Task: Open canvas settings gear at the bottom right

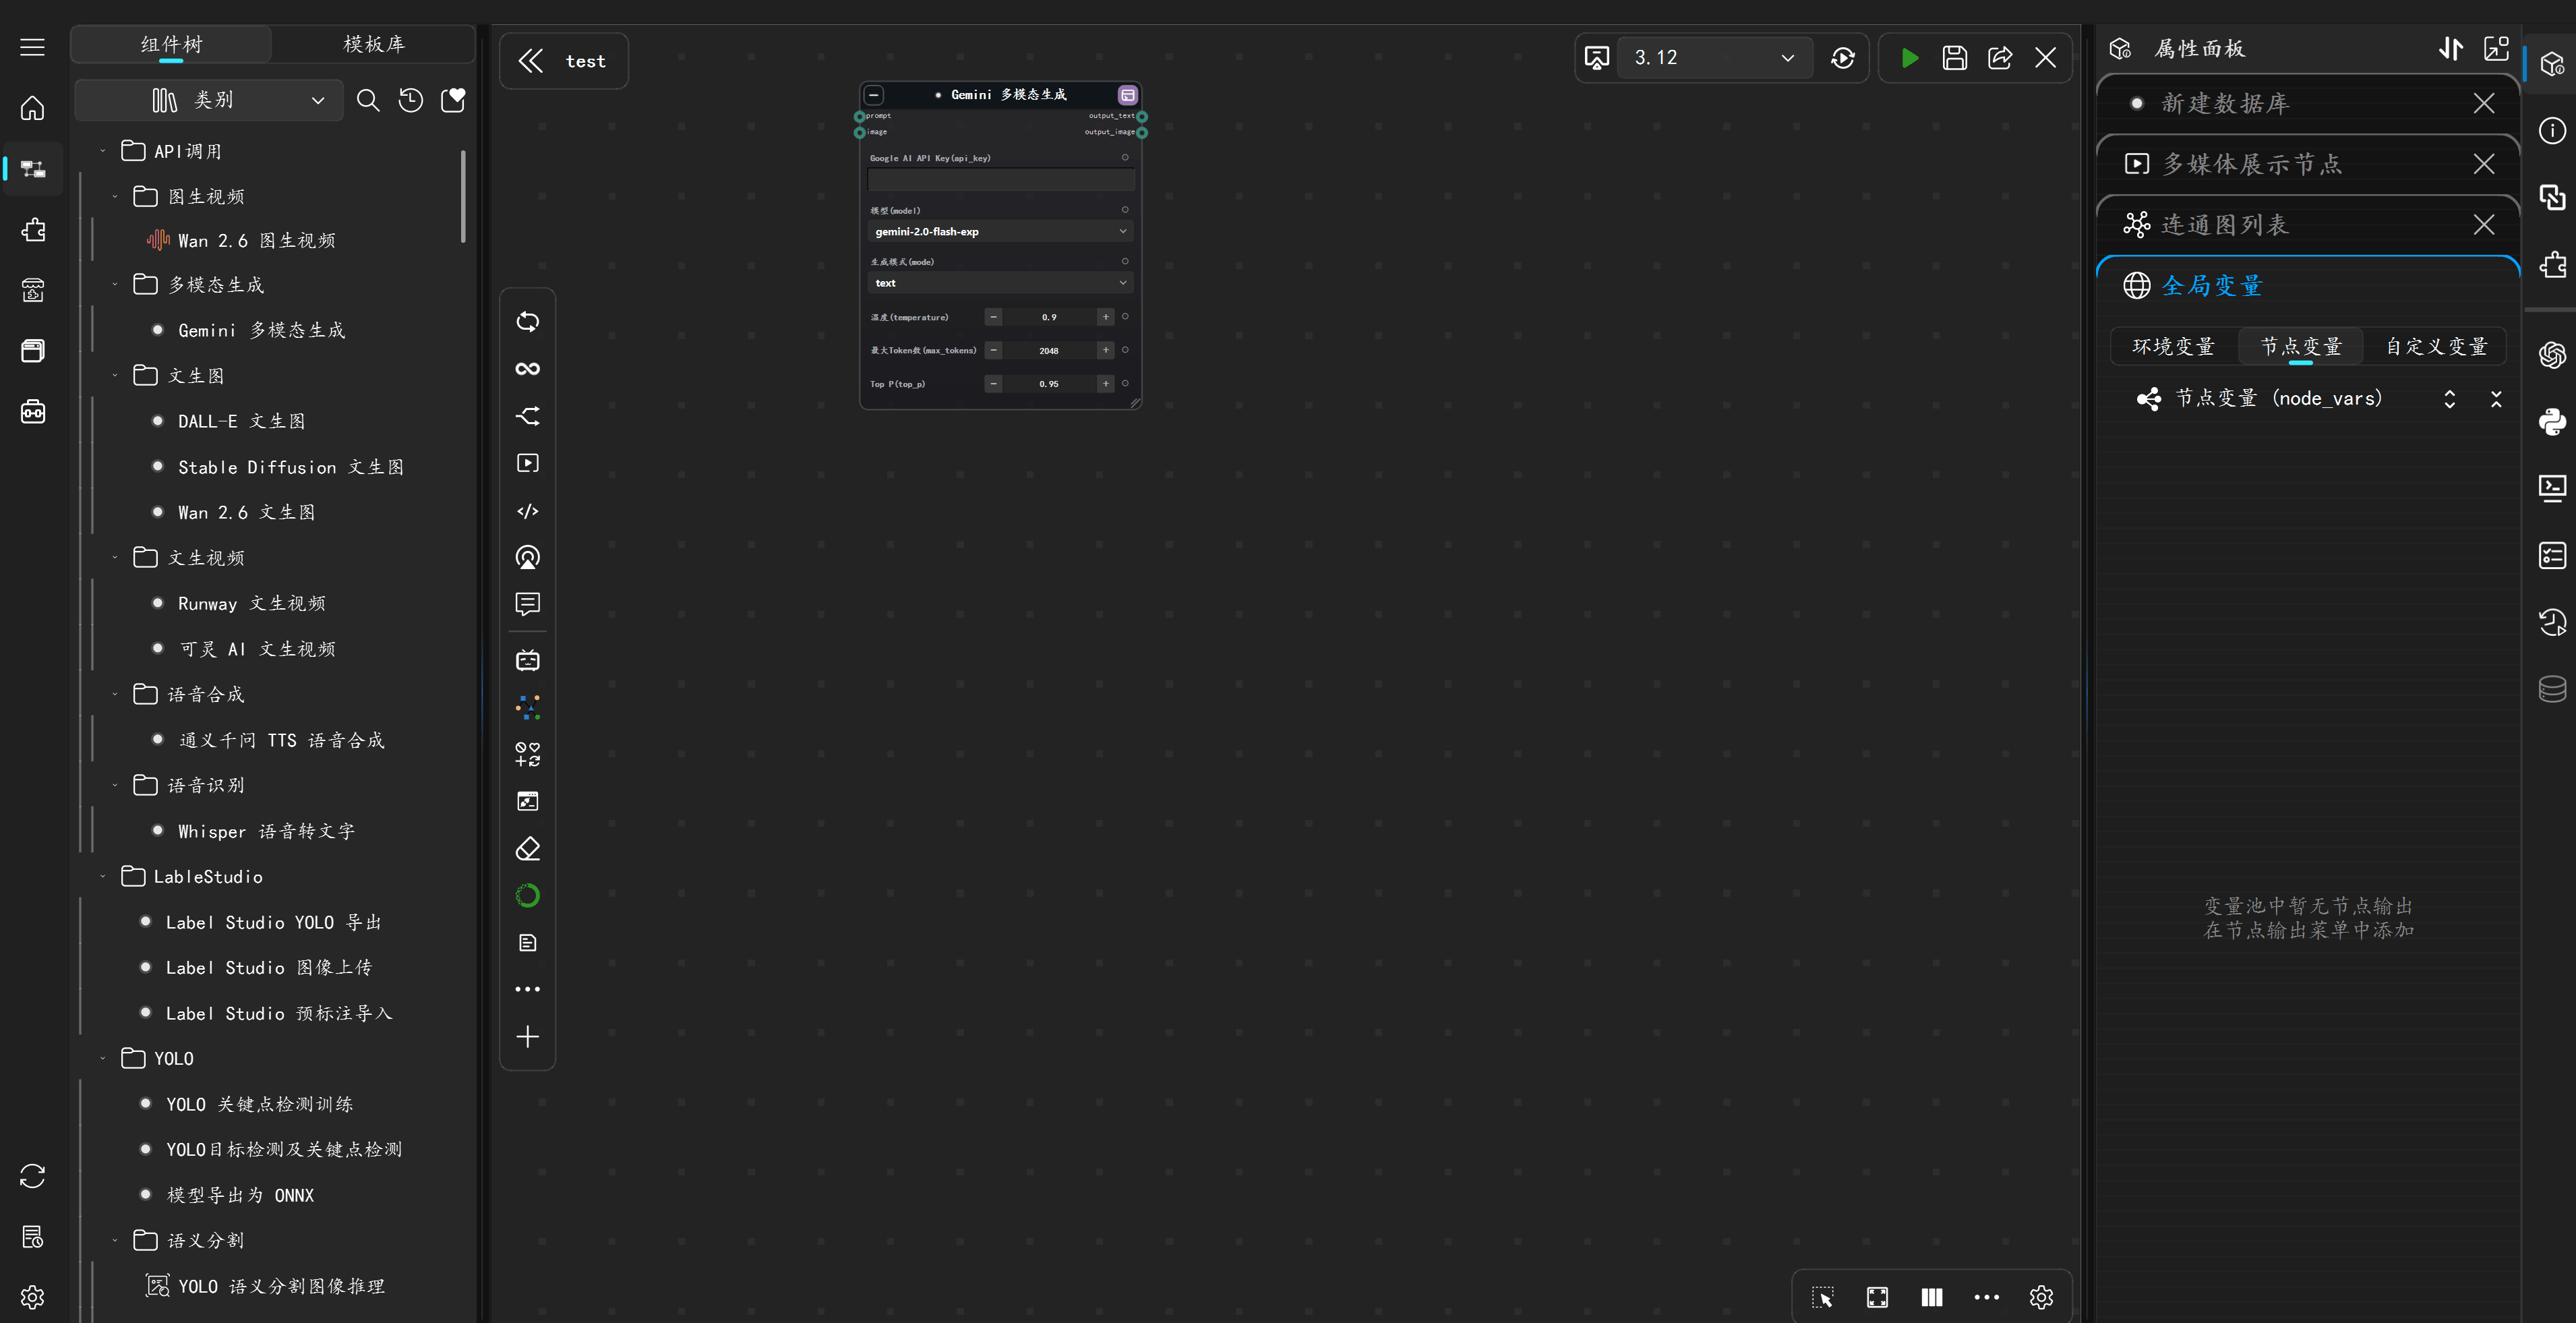Action: coord(2041,1297)
